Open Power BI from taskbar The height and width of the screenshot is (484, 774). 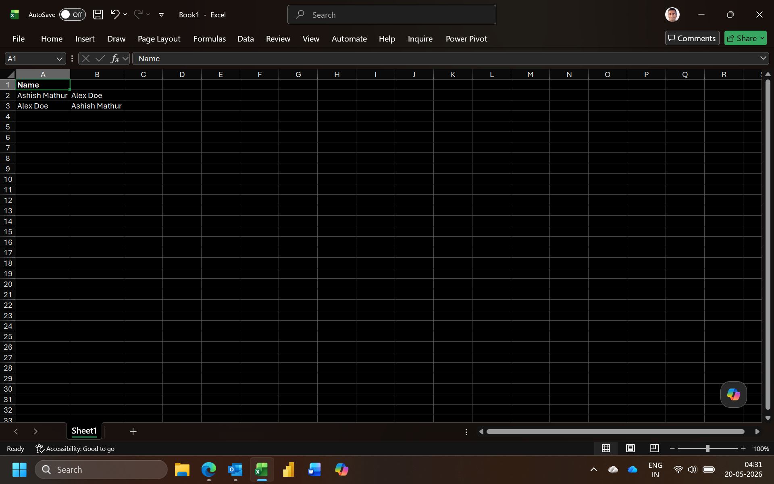[x=288, y=469]
